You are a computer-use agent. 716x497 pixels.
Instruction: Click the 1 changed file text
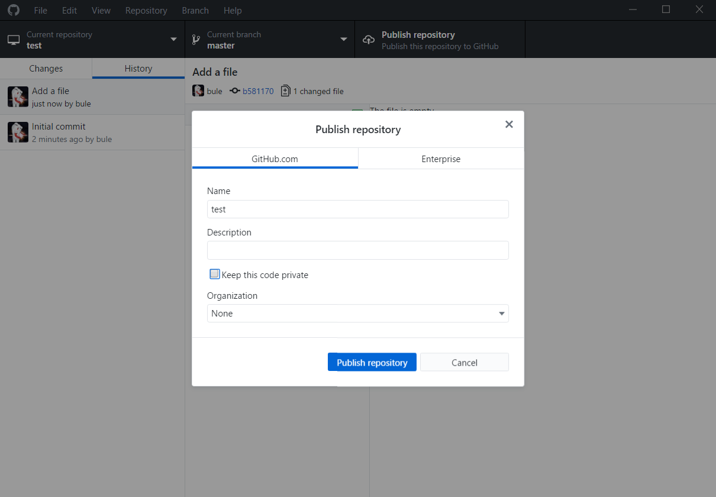318,91
